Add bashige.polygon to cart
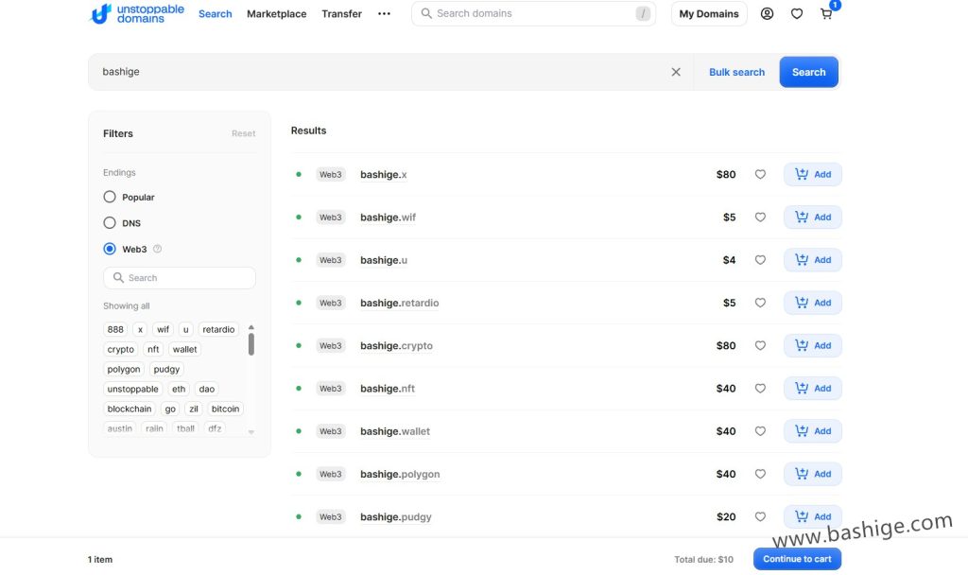 (812, 474)
